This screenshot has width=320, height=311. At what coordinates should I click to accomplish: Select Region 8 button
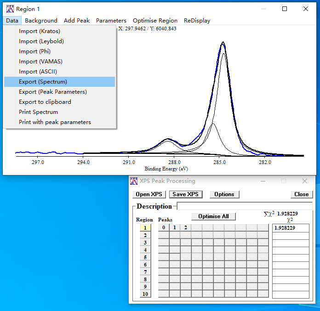145,279
